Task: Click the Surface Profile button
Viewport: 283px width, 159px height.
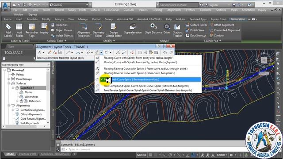Action: (196, 25)
